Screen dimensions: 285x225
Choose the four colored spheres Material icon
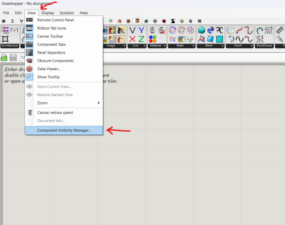153,39
